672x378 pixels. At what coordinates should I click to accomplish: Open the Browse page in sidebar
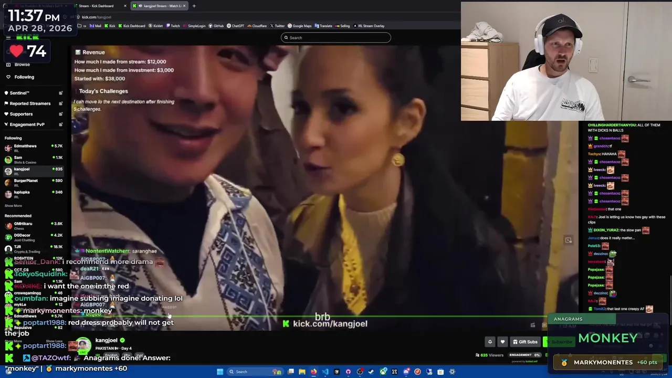pyautogui.click(x=22, y=64)
